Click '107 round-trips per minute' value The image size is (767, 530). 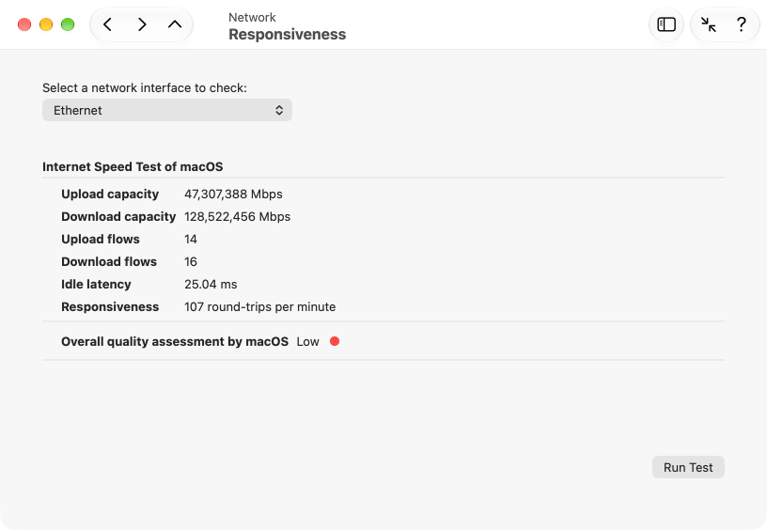[259, 306]
